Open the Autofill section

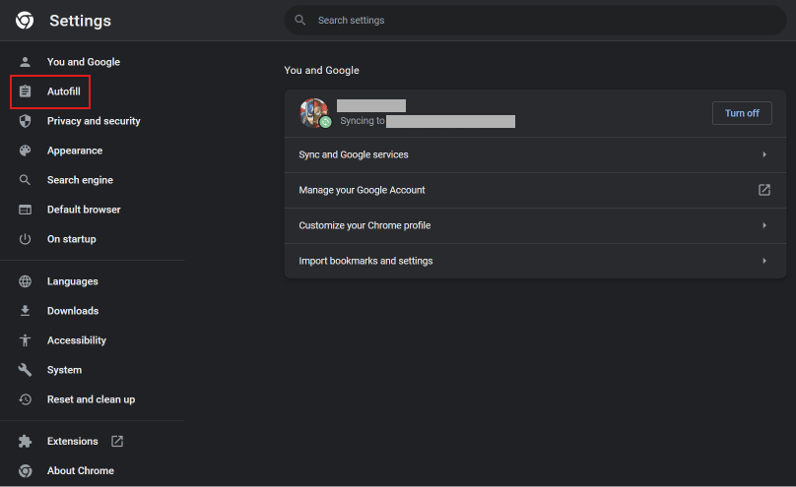tap(63, 91)
